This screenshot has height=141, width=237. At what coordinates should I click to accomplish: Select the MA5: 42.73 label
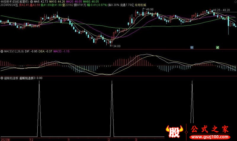click(41, 2)
